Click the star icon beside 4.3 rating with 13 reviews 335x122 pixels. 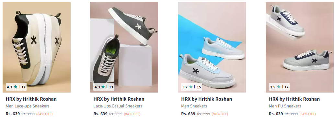click(x=103, y=87)
